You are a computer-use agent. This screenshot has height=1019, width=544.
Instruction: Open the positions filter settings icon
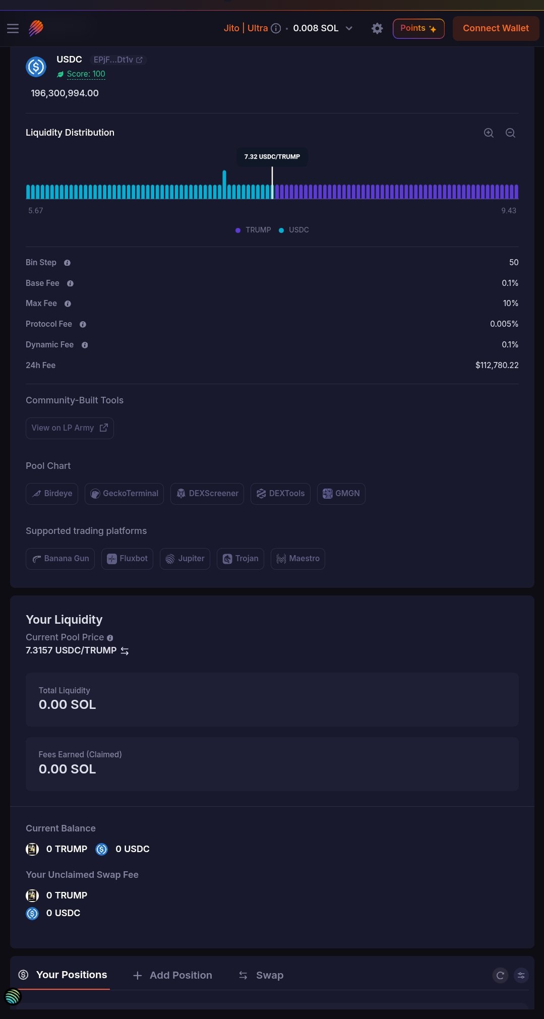[521, 975]
